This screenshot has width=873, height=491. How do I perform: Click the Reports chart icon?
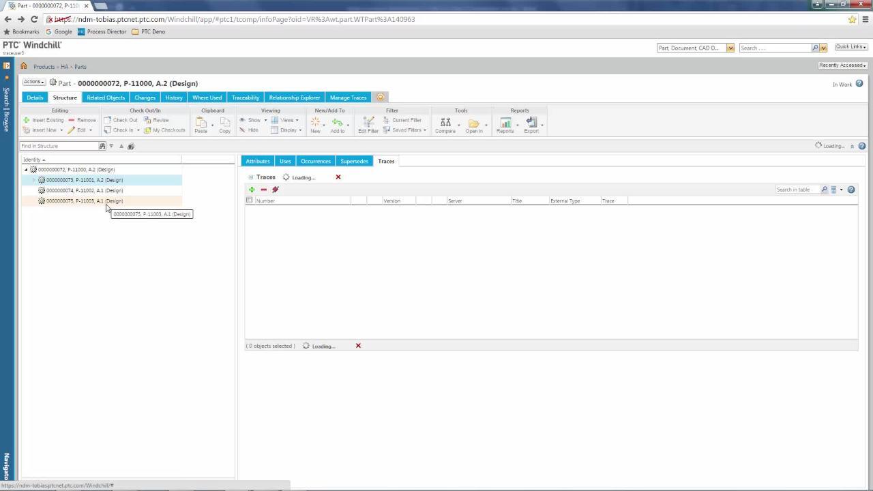(x=505, y=123)
